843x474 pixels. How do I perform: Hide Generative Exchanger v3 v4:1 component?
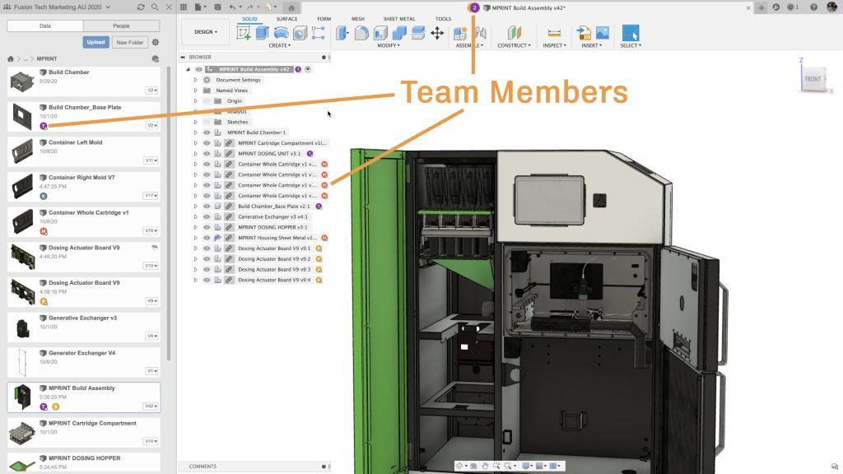point(207,216)
